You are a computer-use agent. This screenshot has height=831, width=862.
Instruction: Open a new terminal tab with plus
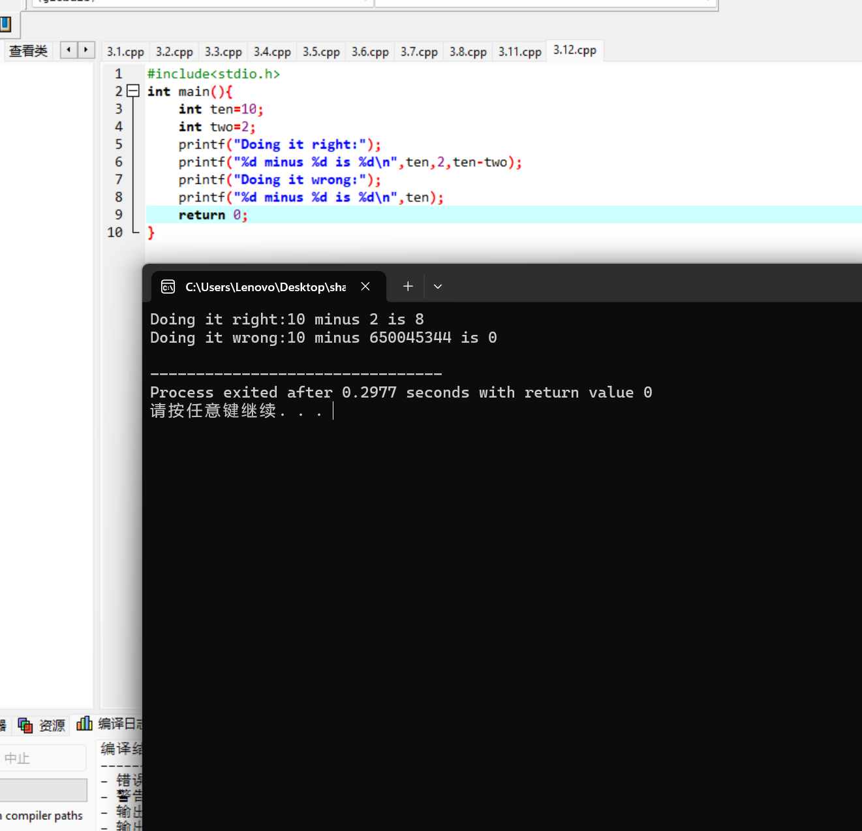[x=408, y=287]
